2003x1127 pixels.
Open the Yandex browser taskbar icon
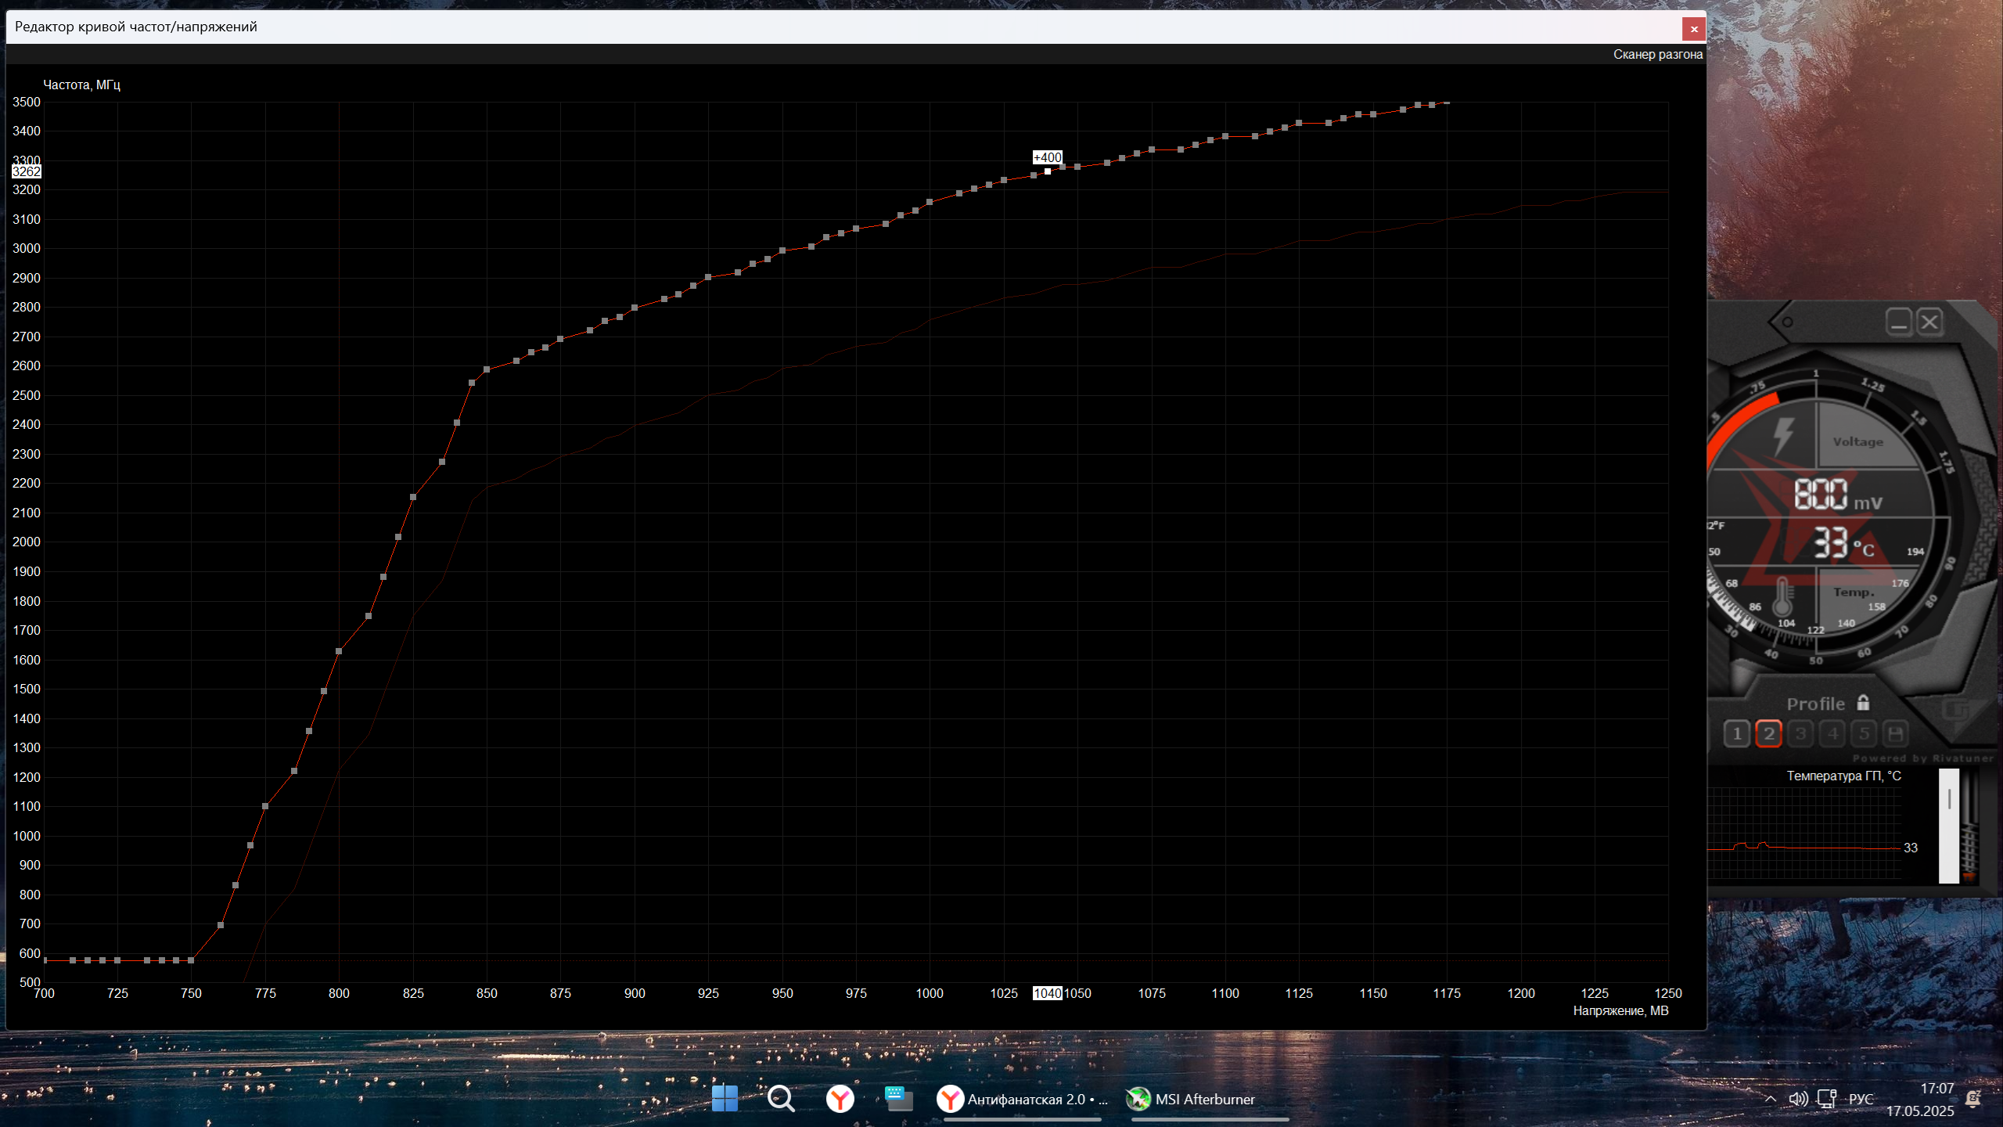840,1099
